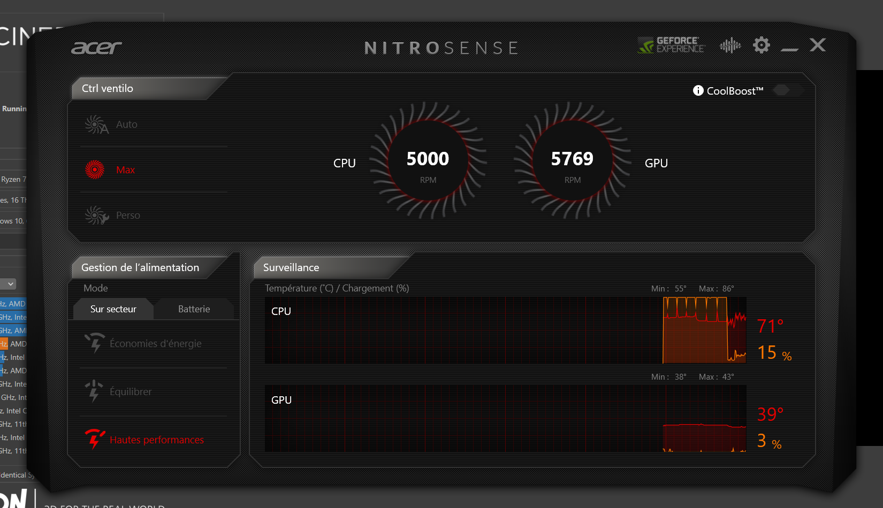883x508 pixels.
Task: Select the Perso custom fan icon
Action: click(96, 215)
